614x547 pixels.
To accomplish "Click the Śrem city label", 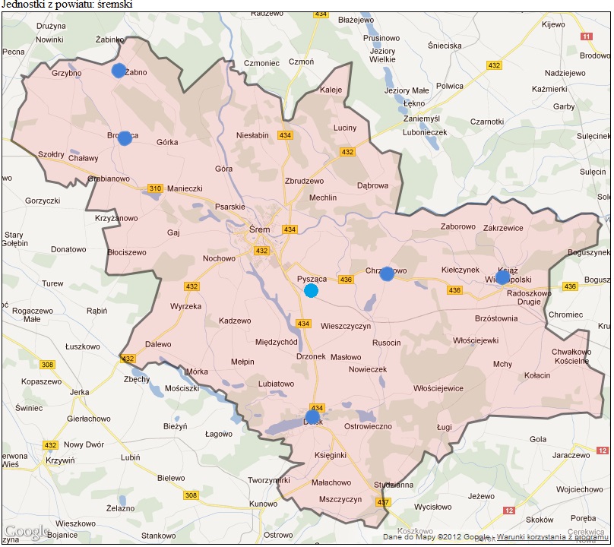I will point(260,229).
